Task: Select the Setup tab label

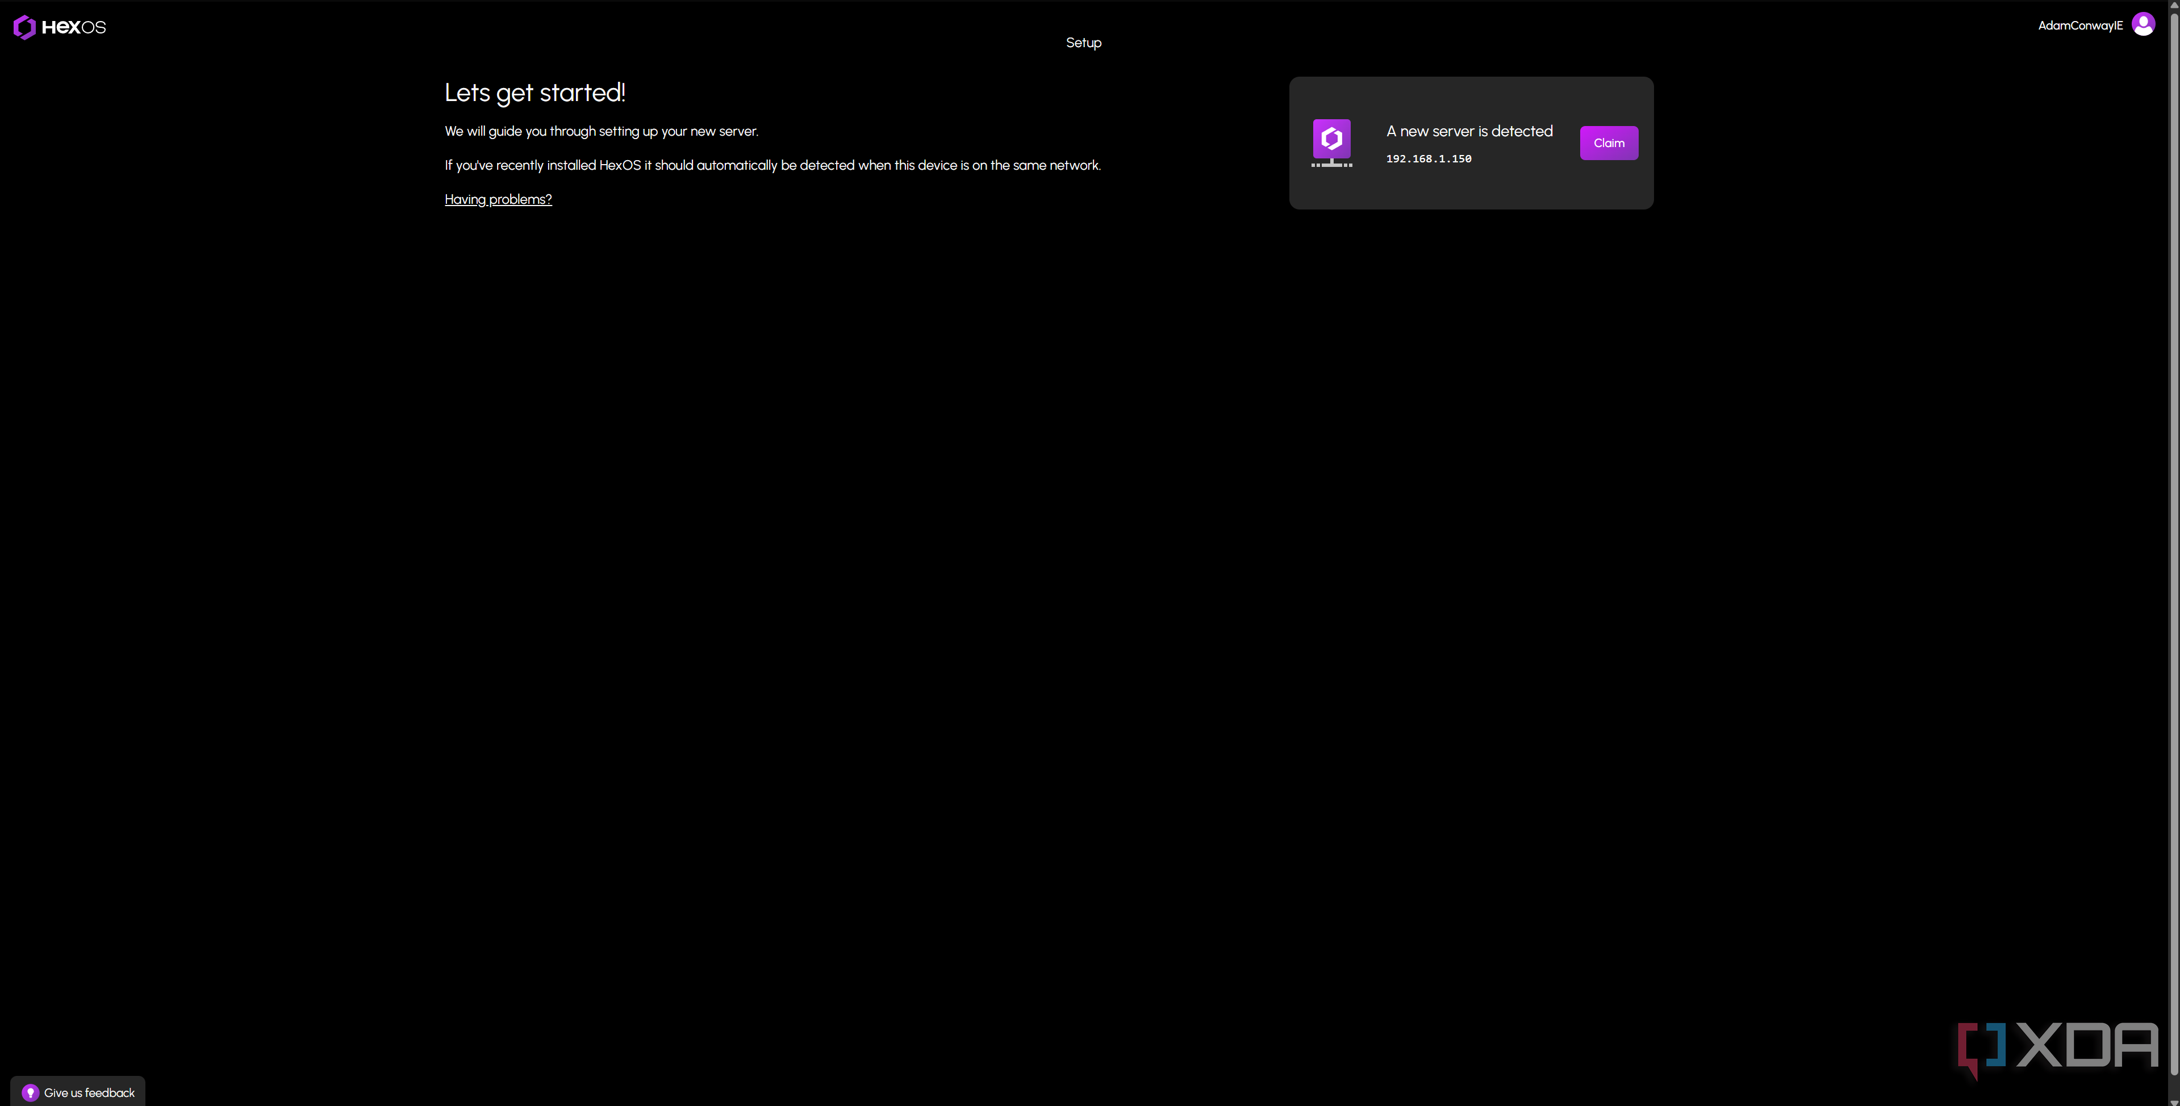Action: [x=1083, y=43]
